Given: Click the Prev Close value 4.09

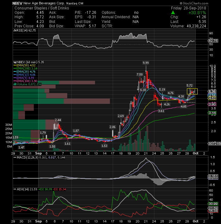Looking at the screenshot, I should [40, 26].
